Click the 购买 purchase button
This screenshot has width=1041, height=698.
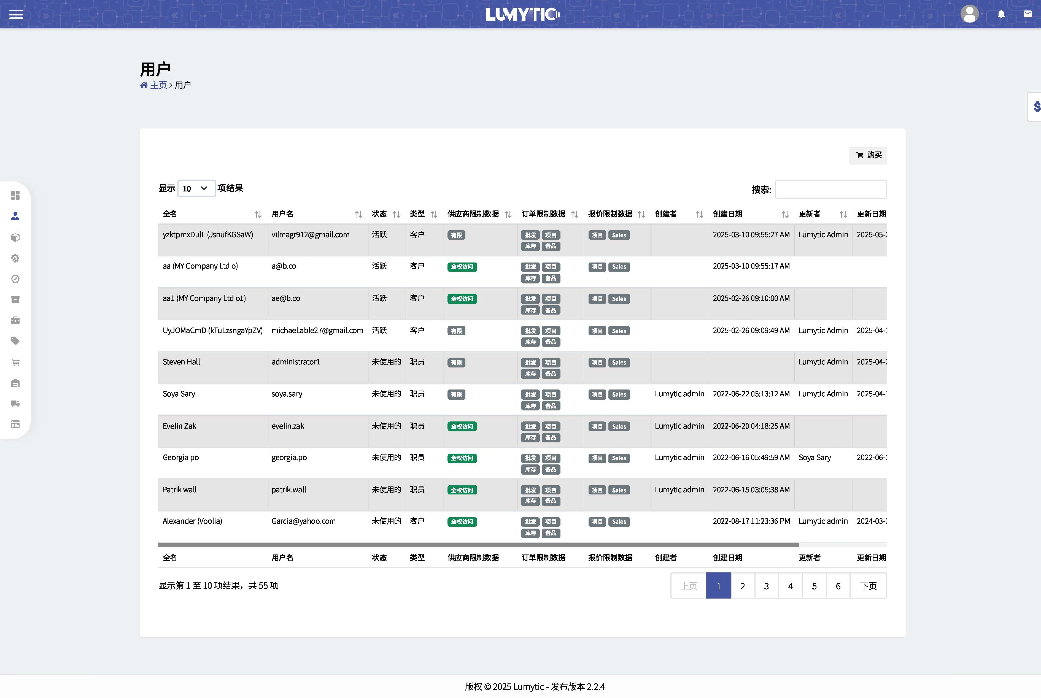[x=868, y=155]
